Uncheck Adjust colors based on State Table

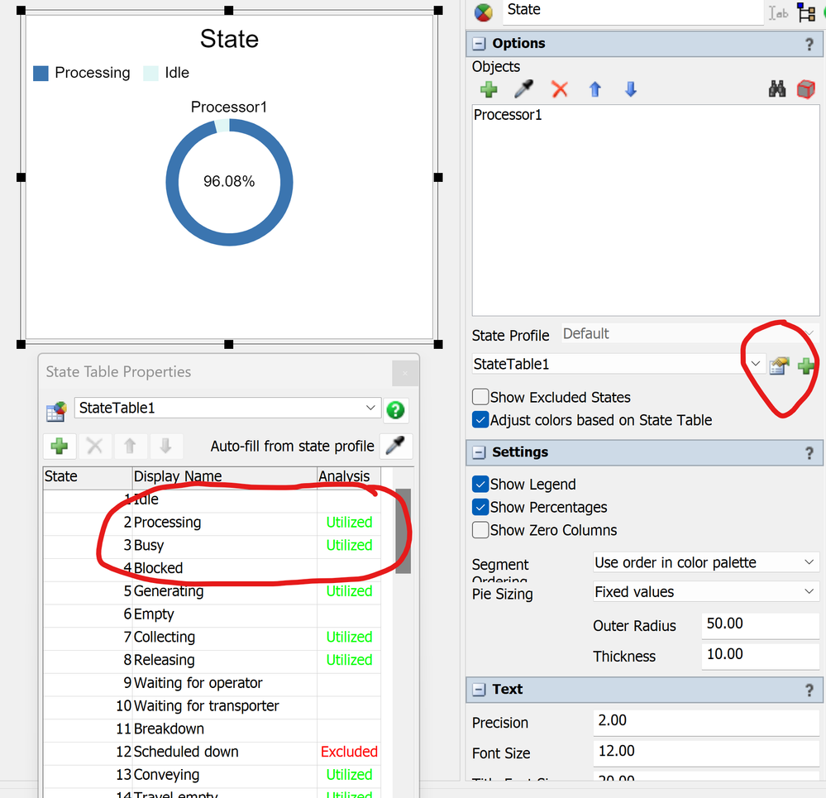(480, 420)
